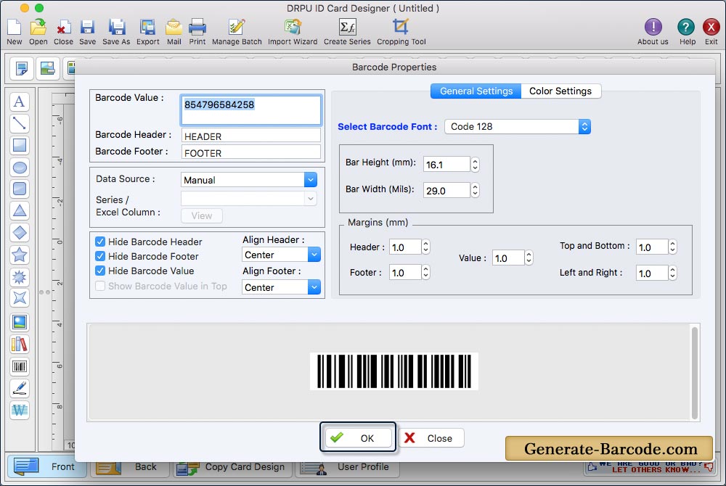Select the Text tool in sidebar
This screenshot has height=486, width=726.
[20, 102]
